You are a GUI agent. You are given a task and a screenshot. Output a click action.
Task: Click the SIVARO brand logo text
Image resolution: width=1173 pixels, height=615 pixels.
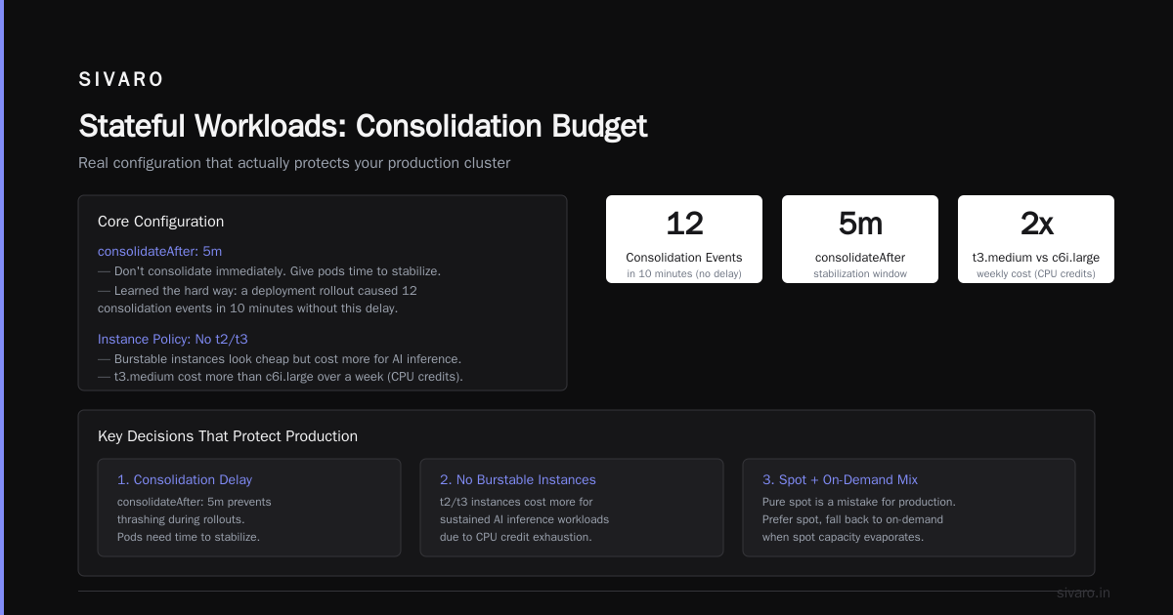(x=121, y=79)
